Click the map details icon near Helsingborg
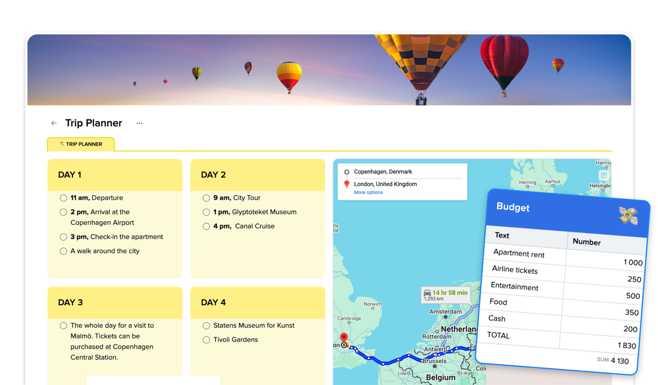This screenshot has width=658, height=385. coord(604,175)
